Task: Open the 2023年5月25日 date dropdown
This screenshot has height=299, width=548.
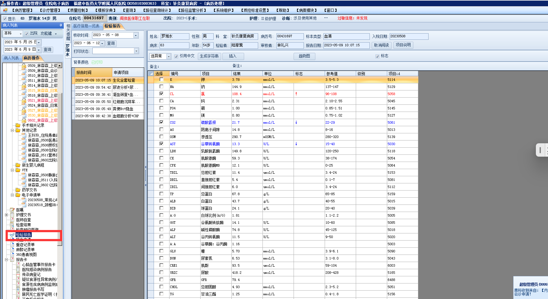Action: click(x=39, y=42)
